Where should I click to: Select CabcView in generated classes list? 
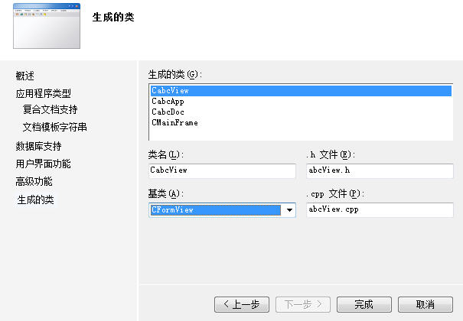tap(301, 91)
